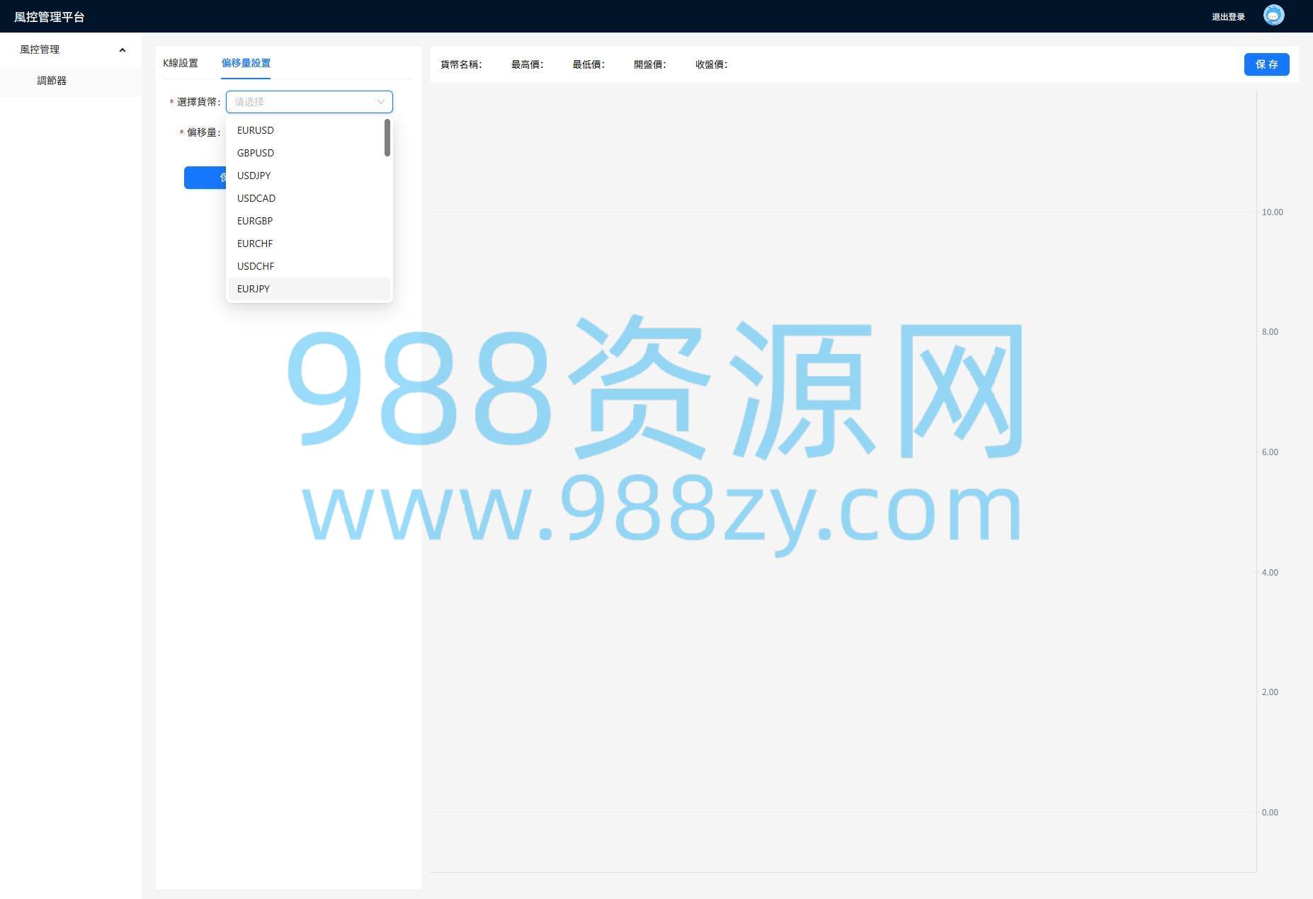Viewport: 1313px width, 899px height.
Task: Click the 退出登录 logout link
Action: coord(1228,17)
